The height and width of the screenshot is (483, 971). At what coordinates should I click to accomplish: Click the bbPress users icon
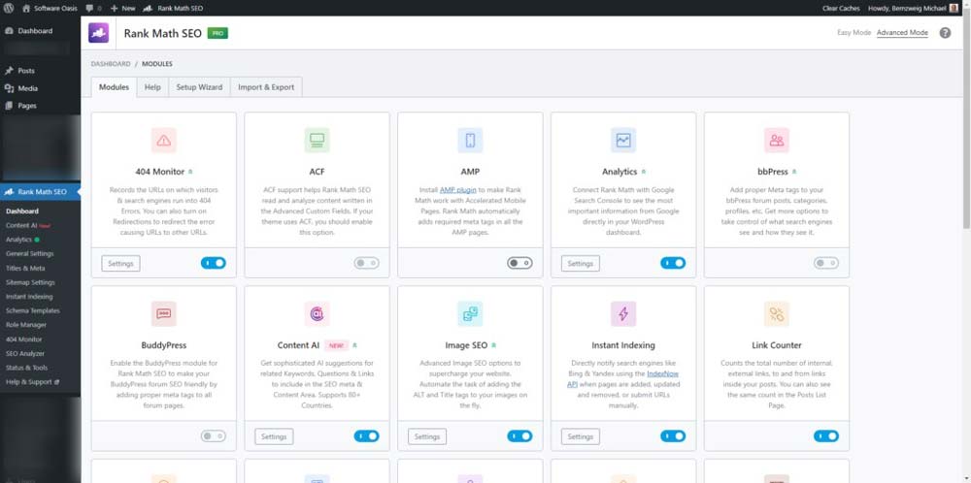coord(777,141)
